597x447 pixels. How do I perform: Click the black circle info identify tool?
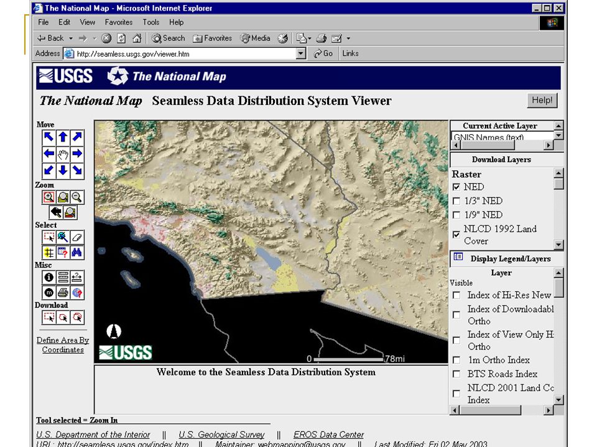(49, 278)
